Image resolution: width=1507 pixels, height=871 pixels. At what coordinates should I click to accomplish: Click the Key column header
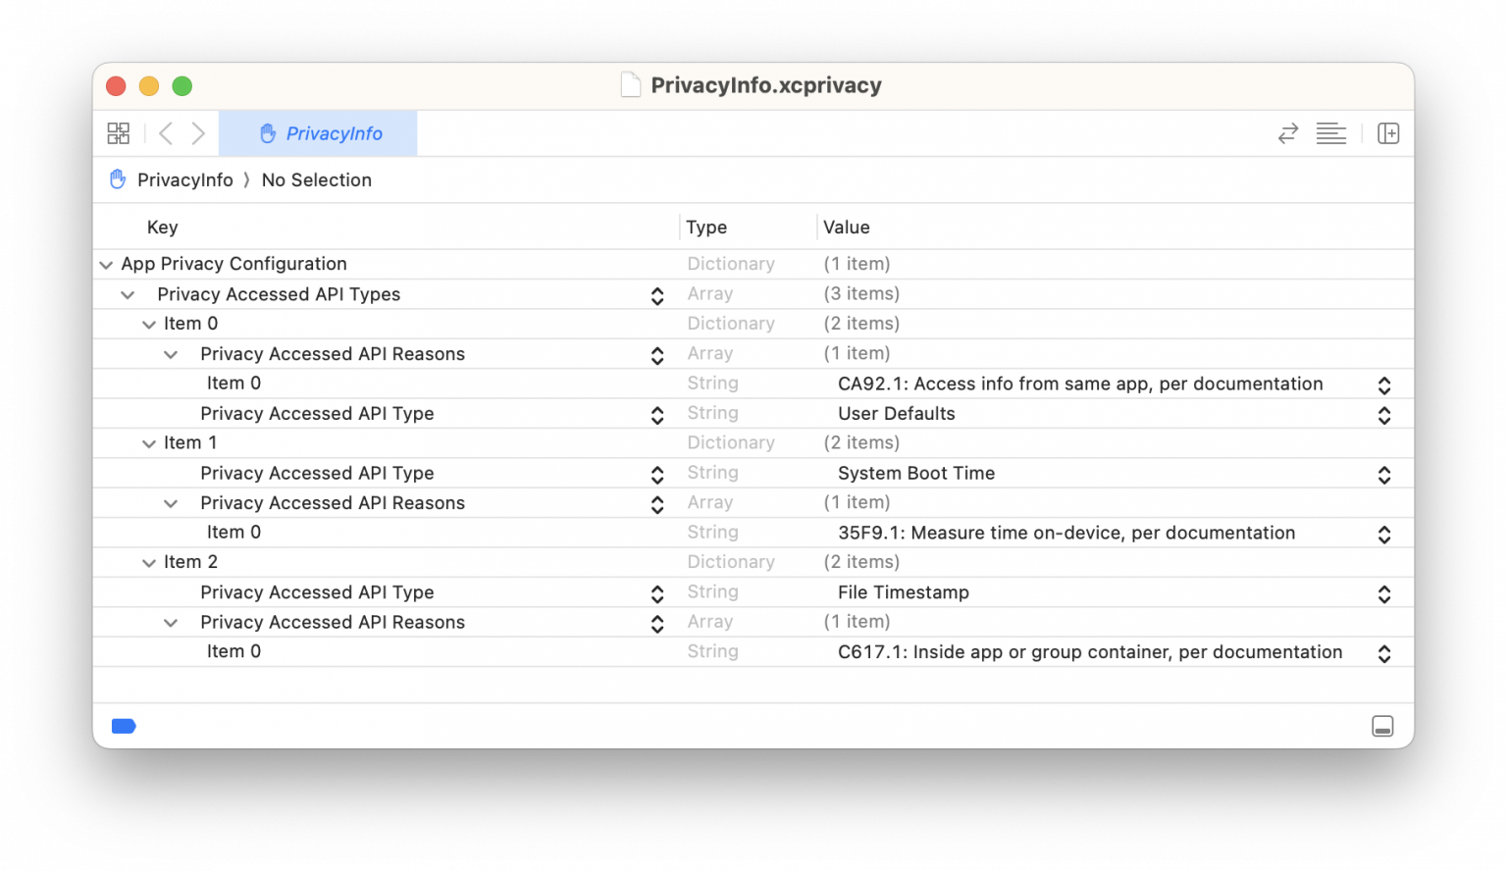click(162, 227)
